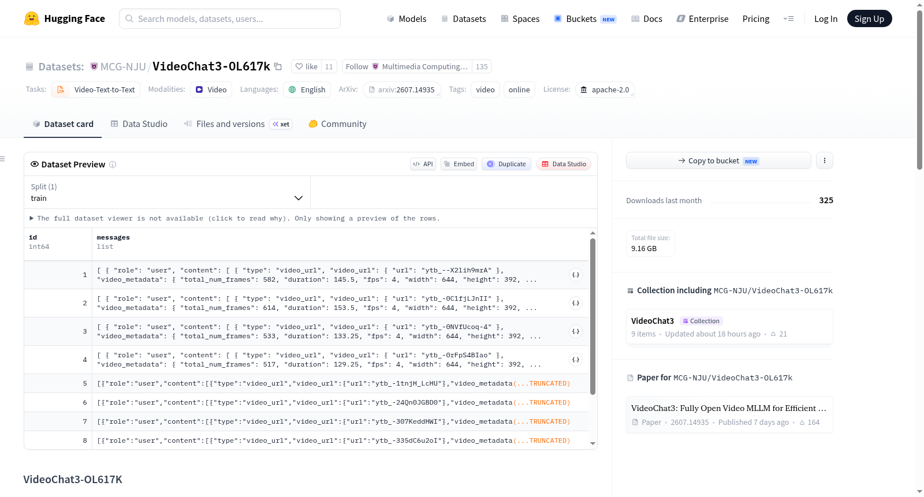The width and height of the screenshot is (924, 497).
Task: Click the follower count 135
Action: click(482, 66)
